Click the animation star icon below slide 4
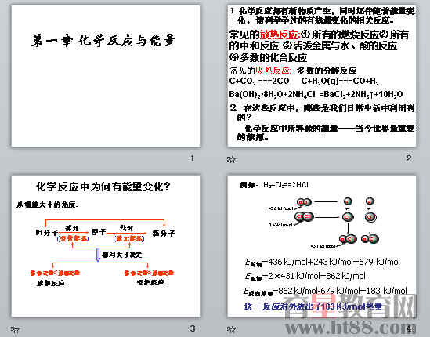The width and height of the screenshot is (430, 337). click(231, 329)
